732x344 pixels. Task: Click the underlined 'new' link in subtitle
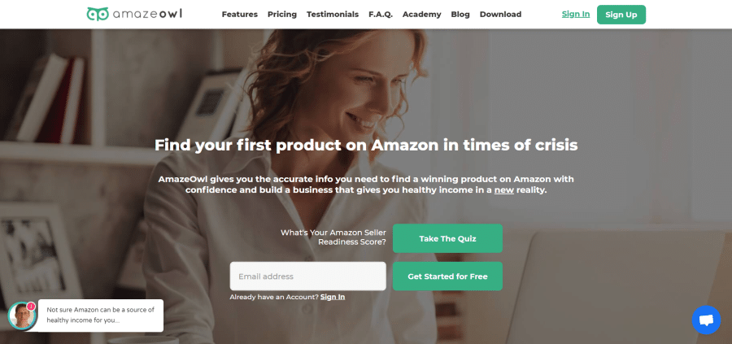[504, 190]
